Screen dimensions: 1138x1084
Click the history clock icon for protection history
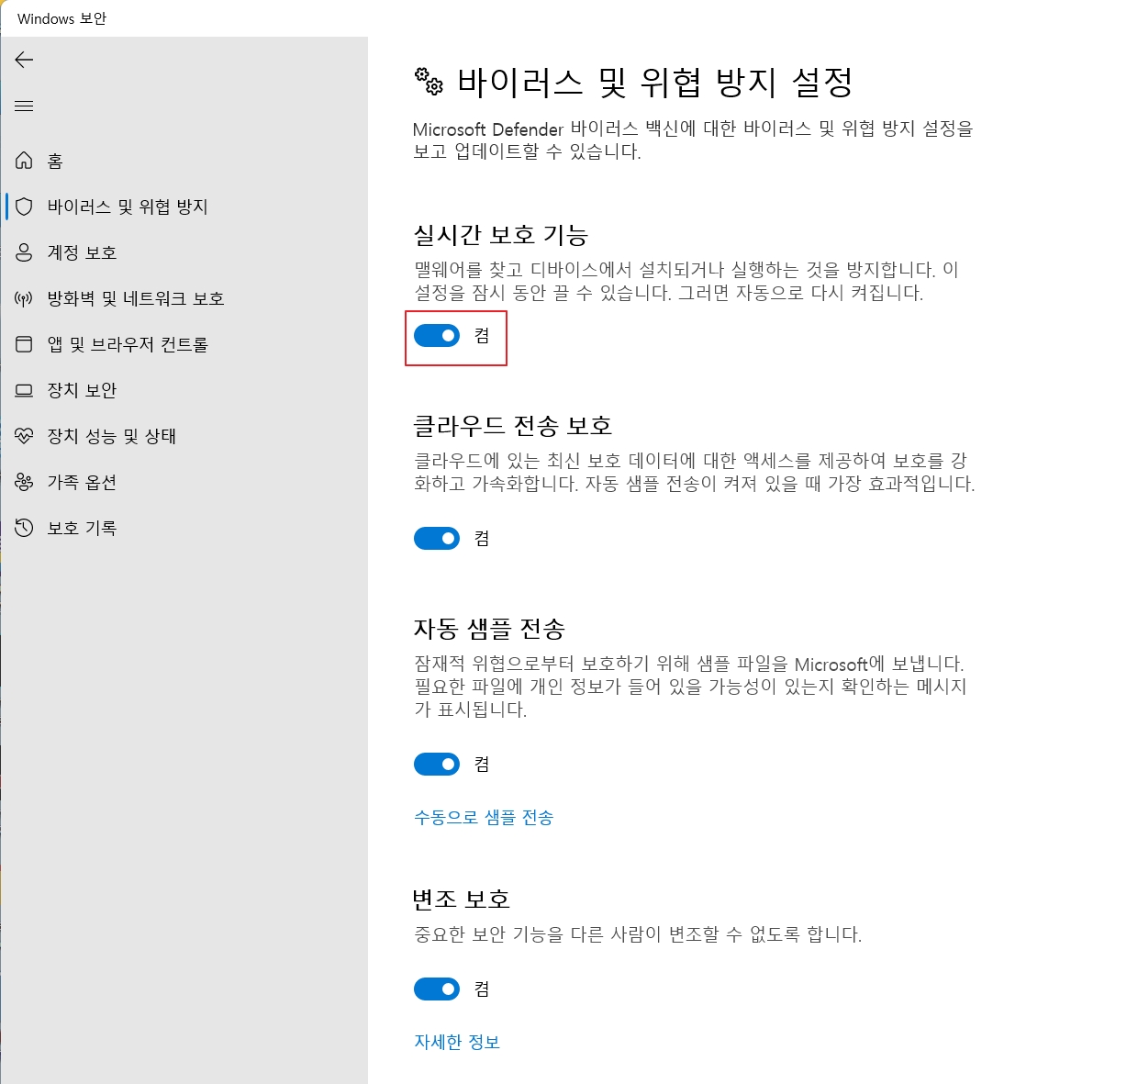[x=25, y=528]
